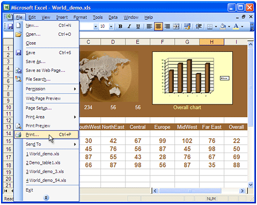This screenshot has height=205, width=257.
Task: Click horizontal scrollbar right arrow
Action: click(x=242, y=191)
